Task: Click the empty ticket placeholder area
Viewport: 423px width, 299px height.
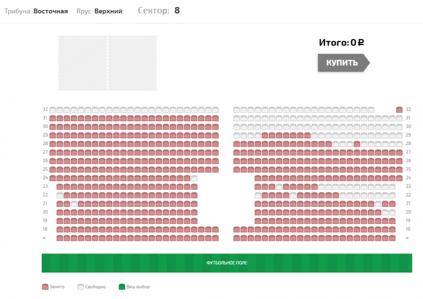Action: pos(107,63)
